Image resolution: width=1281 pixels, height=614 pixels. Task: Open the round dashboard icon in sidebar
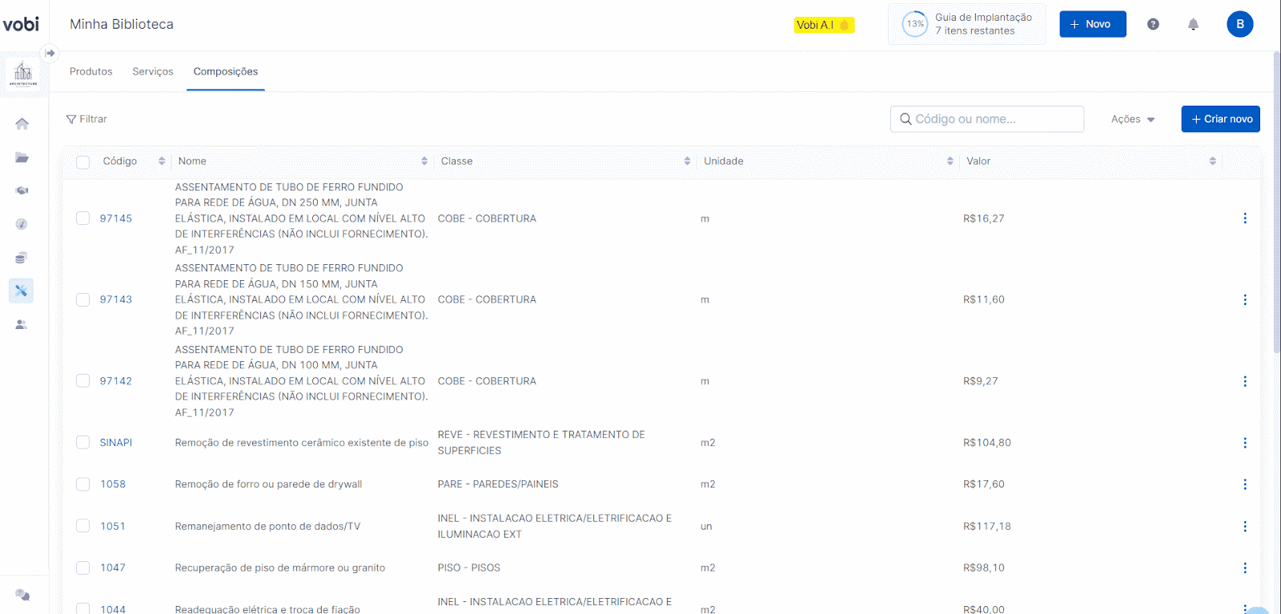pos(22,224)
